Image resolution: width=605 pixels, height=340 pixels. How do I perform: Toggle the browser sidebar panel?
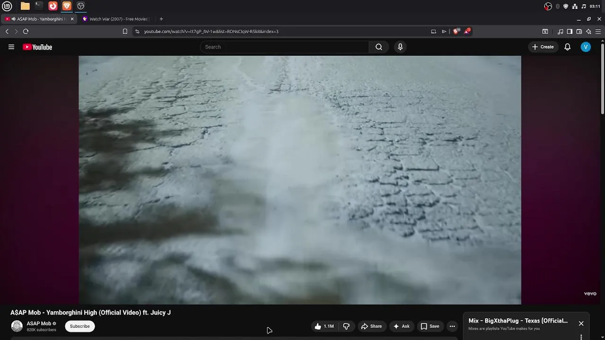[x=570, y=32]
